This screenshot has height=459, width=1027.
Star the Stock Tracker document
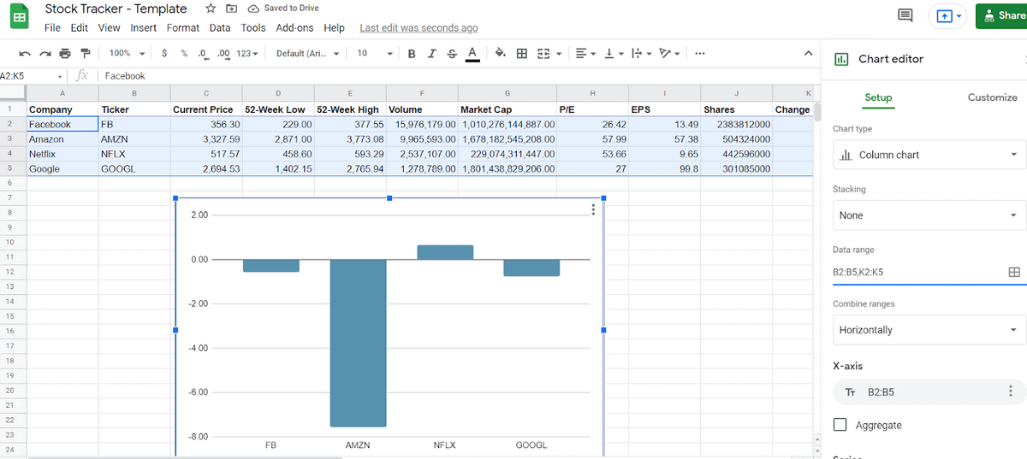211,9
